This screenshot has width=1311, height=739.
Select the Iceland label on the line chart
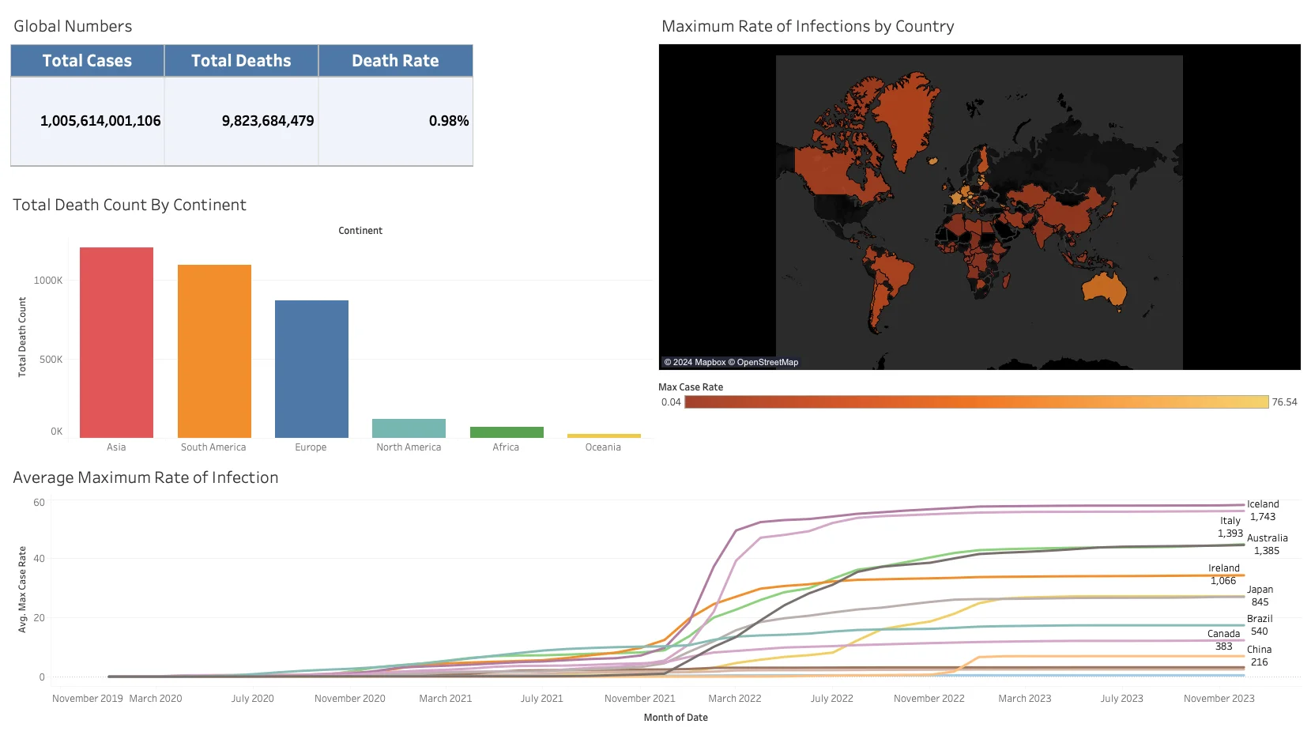click(x=1263, y=503)
